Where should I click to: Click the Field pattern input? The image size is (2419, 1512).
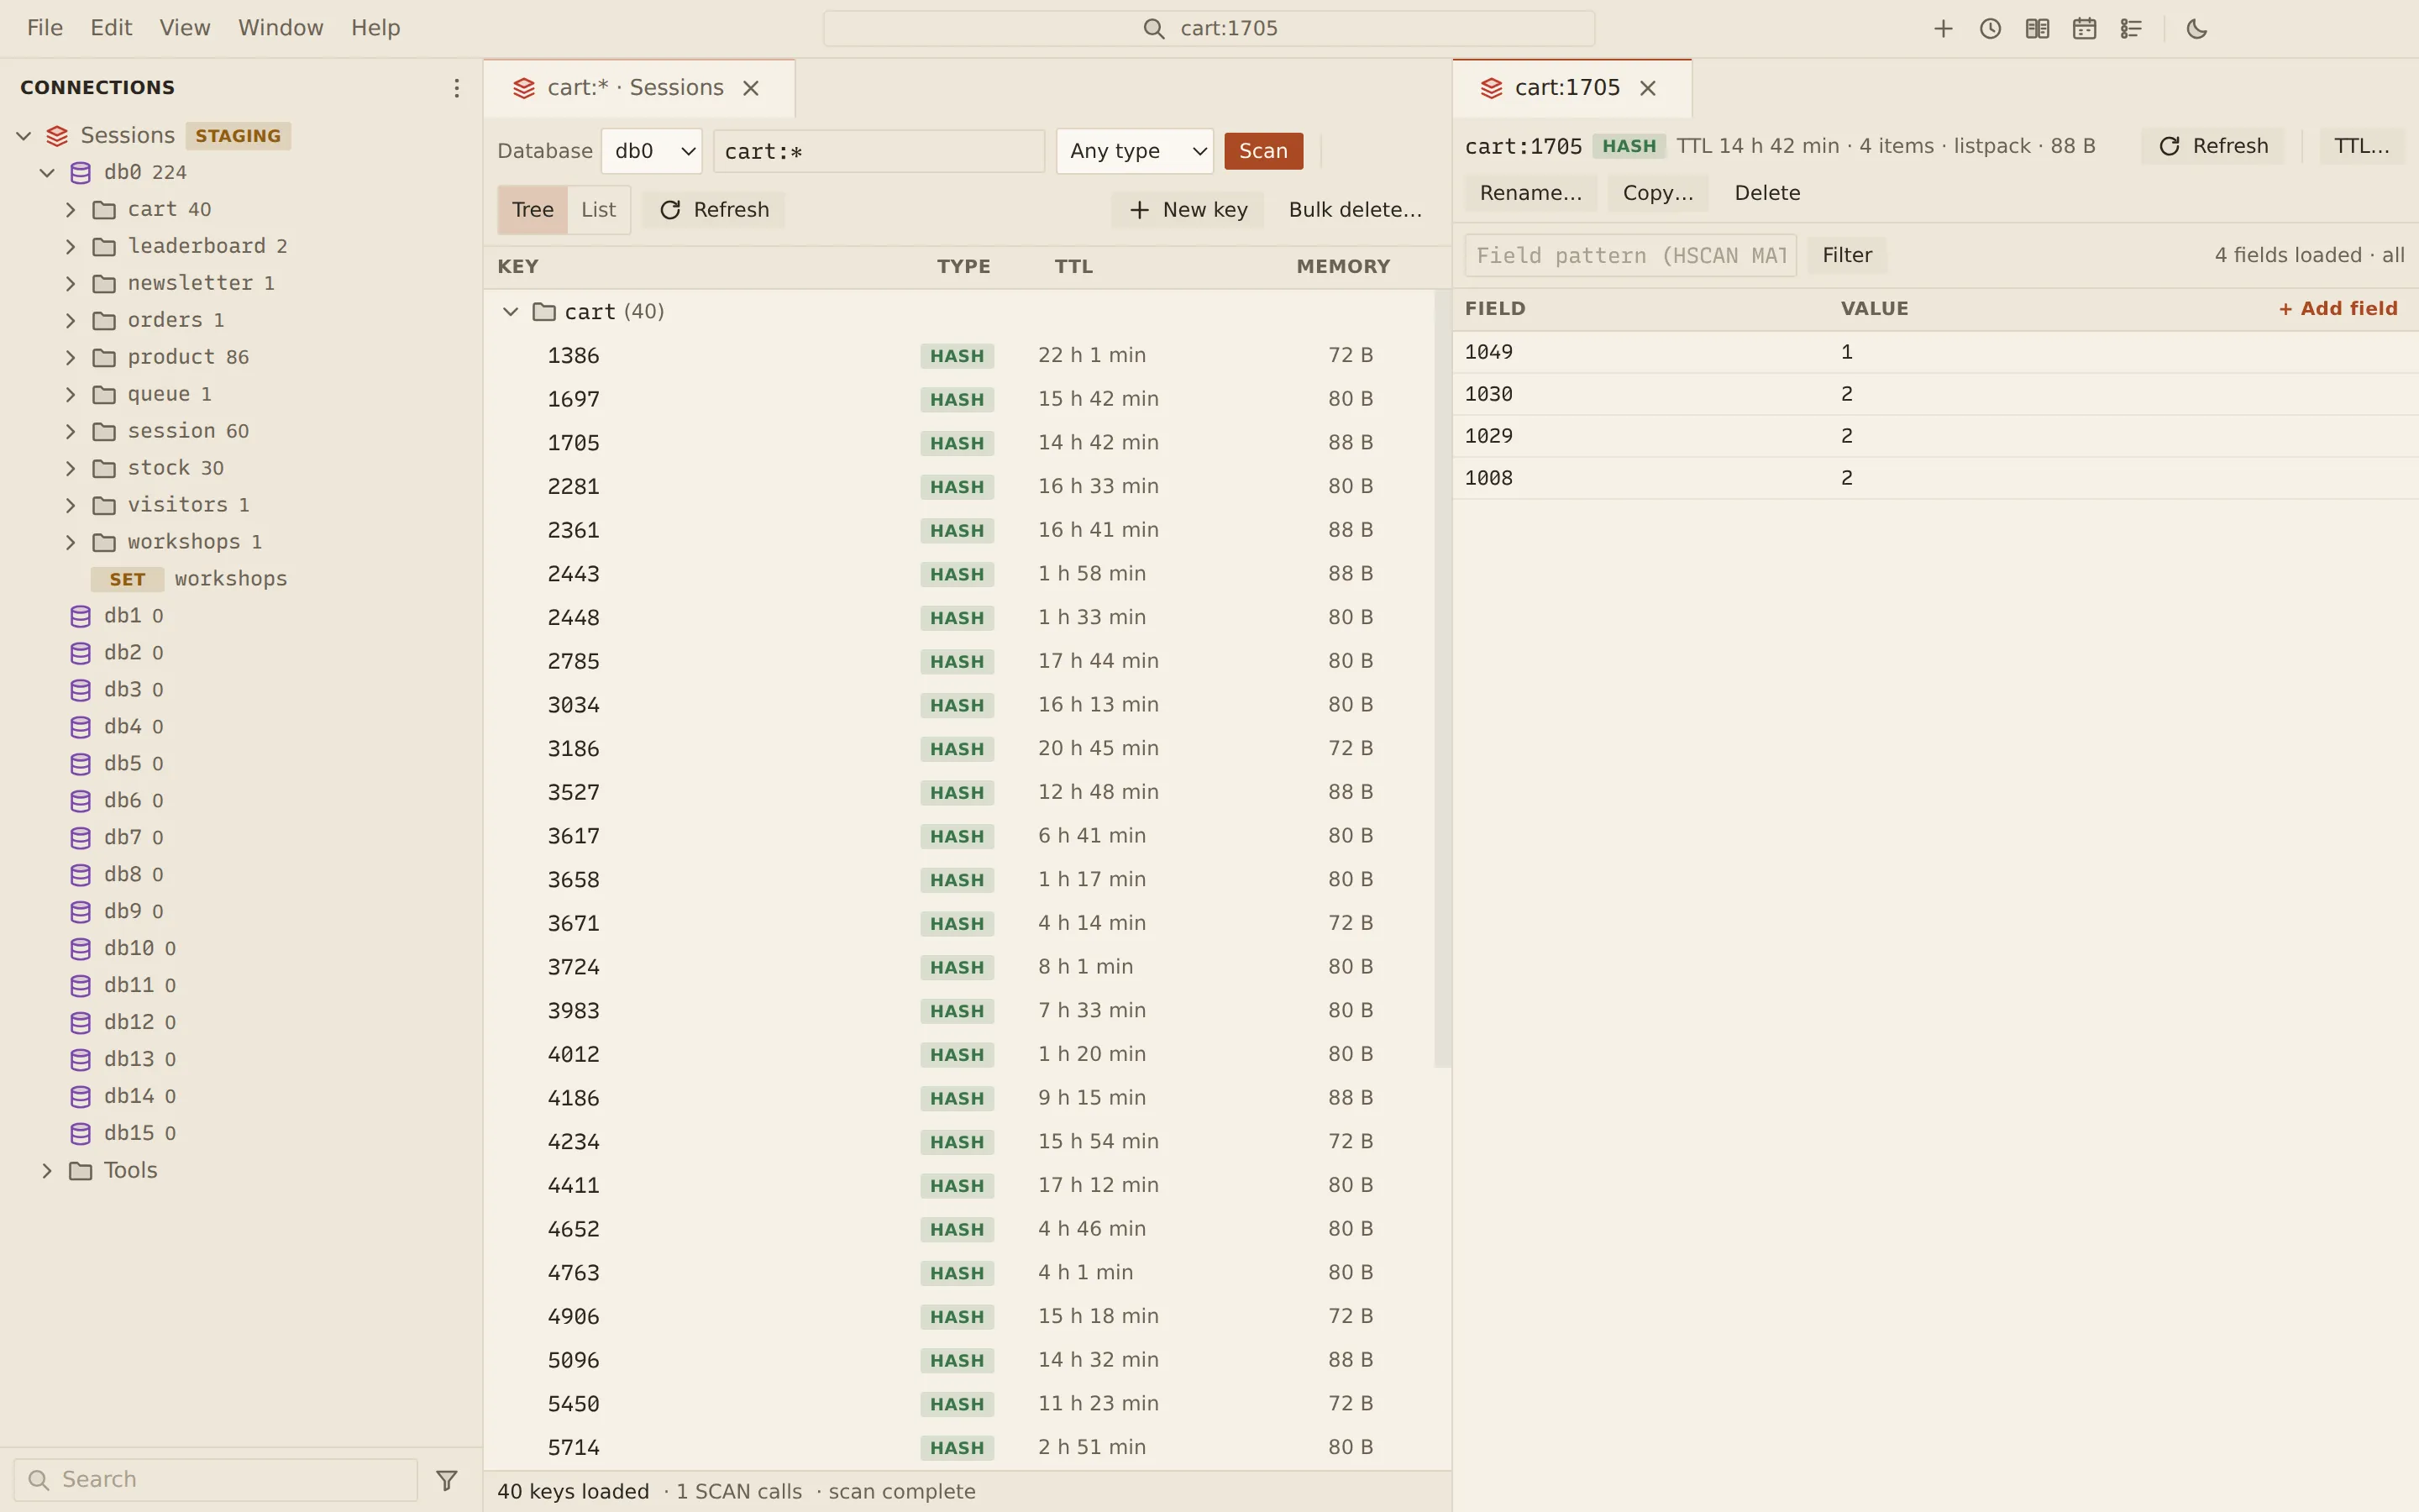point(1630,256)
